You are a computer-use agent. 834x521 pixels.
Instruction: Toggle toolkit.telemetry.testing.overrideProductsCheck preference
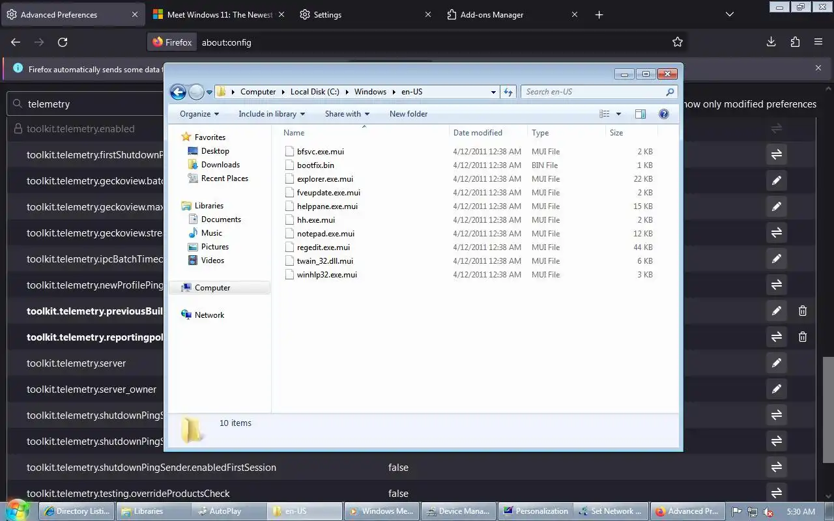(777, 493)
